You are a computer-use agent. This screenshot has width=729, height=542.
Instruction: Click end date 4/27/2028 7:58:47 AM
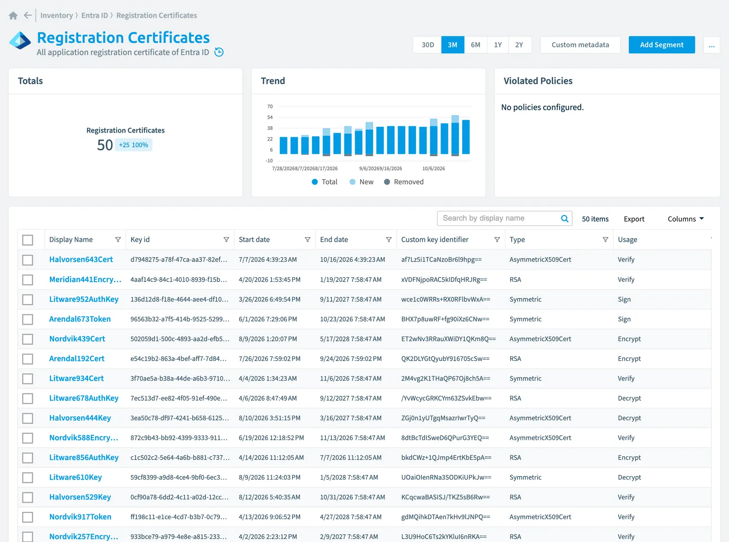(x=351, y=517)
